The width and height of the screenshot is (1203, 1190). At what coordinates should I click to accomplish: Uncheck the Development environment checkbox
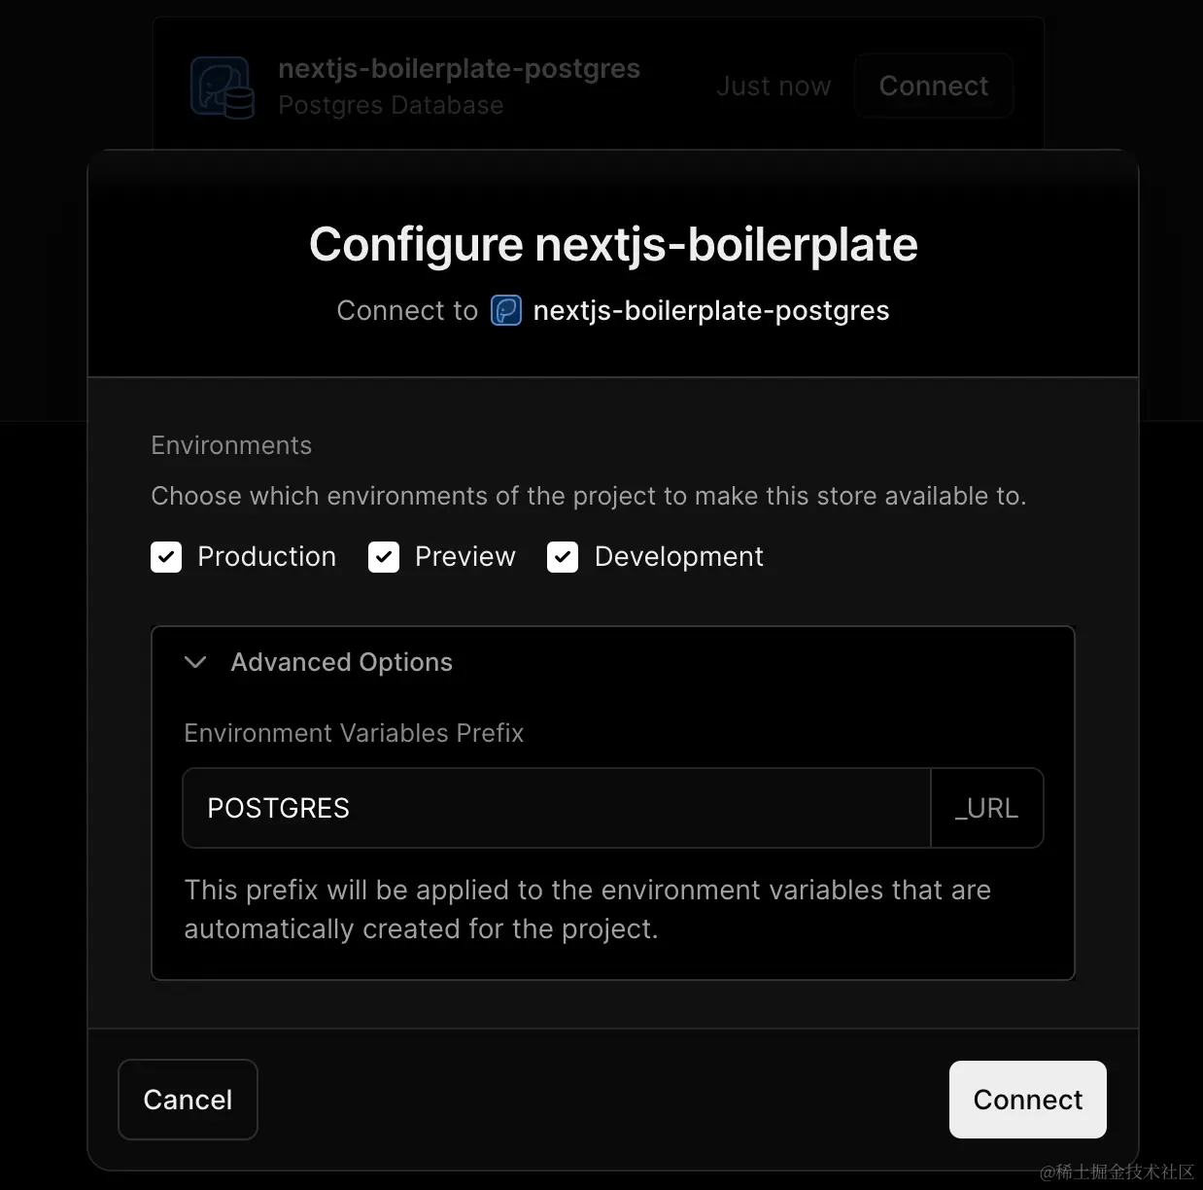click(563, 557)
